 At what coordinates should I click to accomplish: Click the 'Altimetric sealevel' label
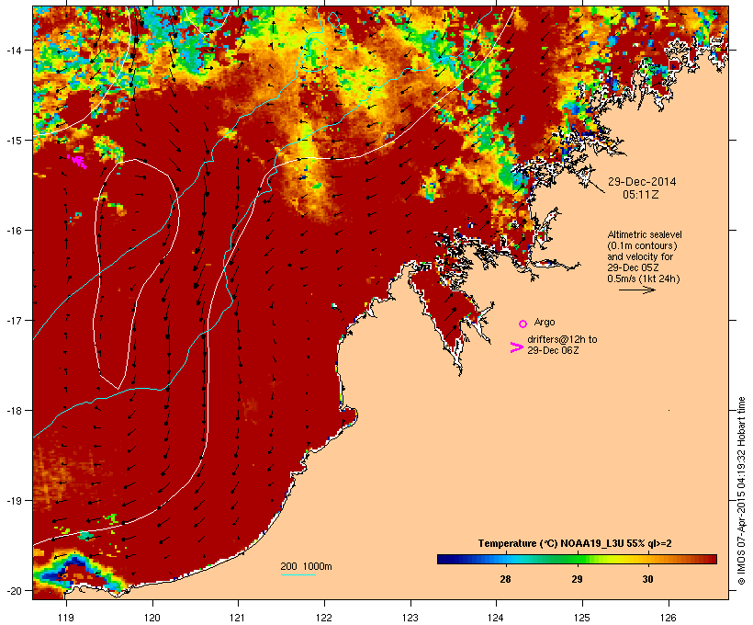tap(645, 234)
